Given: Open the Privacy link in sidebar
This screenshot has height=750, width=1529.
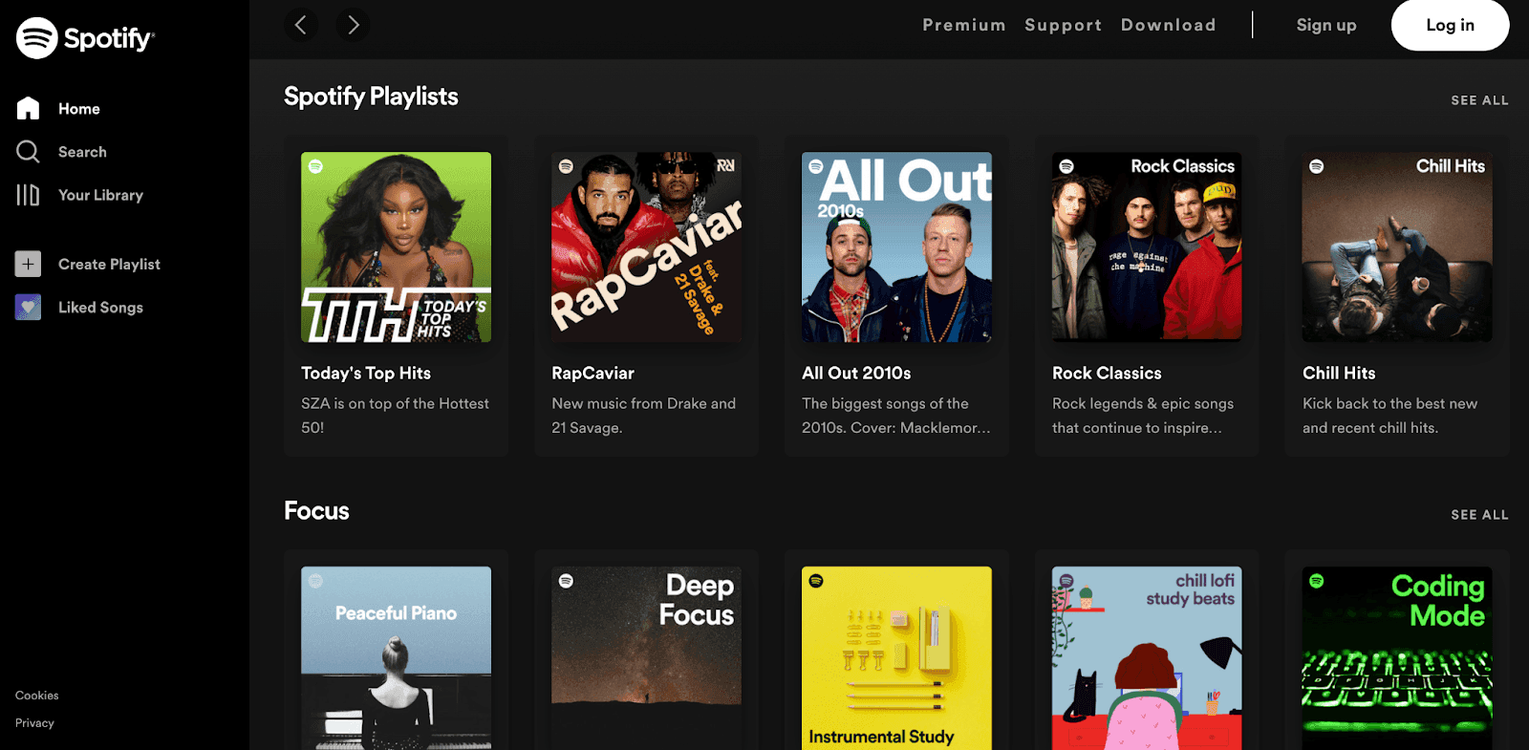Looking at the screenshot, I should coord(34,723).
